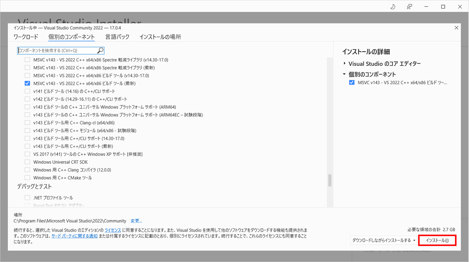
Task: Check Windows 用 C++ CMake ツール checkbox
Action: [x=27, y=178]
